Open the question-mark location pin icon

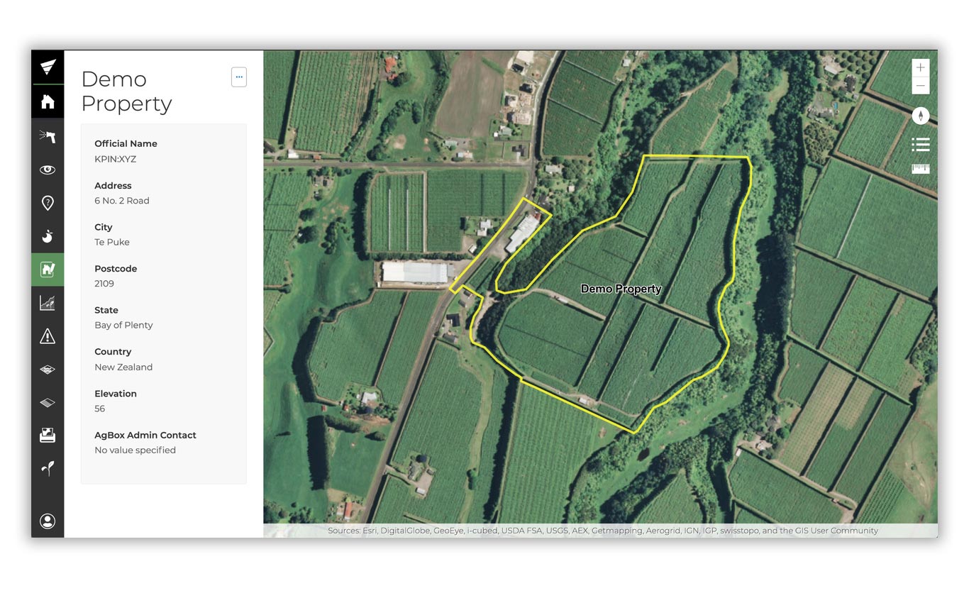(x=48, y=204)
